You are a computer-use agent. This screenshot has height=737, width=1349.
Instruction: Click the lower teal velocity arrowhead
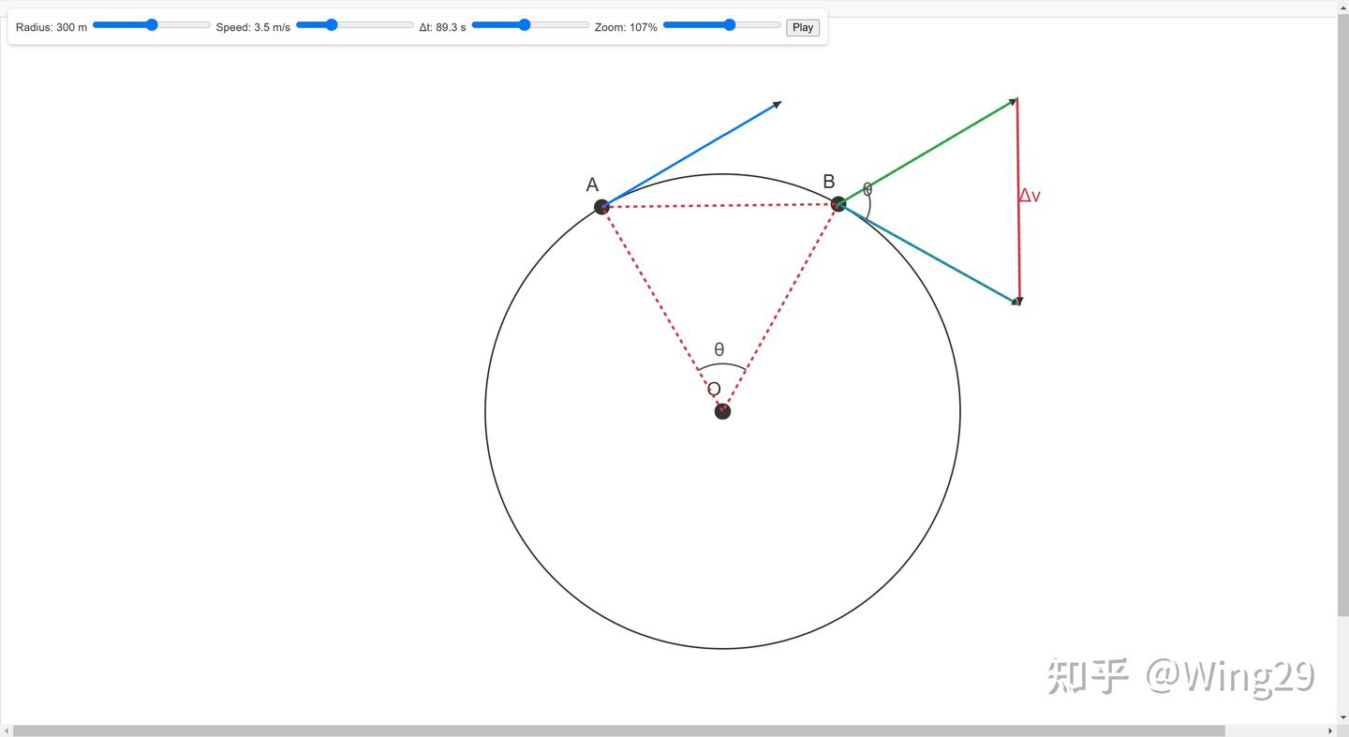click(1016, 302)
